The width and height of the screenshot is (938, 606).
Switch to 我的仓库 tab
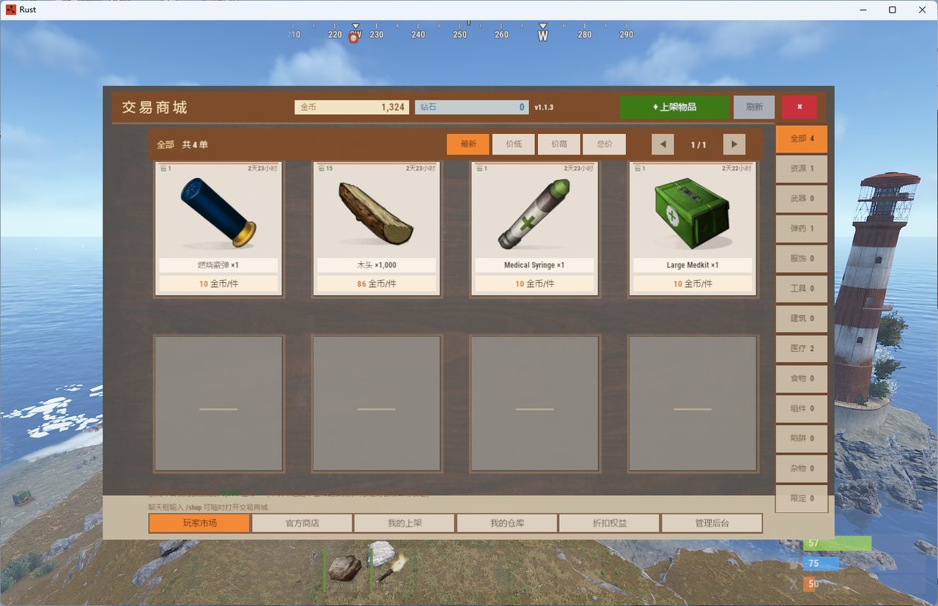(507, 523)
